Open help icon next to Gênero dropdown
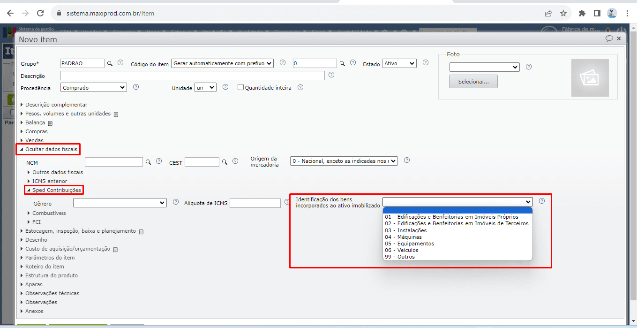 [176, 202]
